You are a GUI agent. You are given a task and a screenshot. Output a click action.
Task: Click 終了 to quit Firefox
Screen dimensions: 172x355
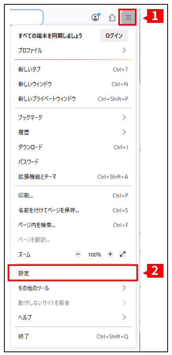73,336
